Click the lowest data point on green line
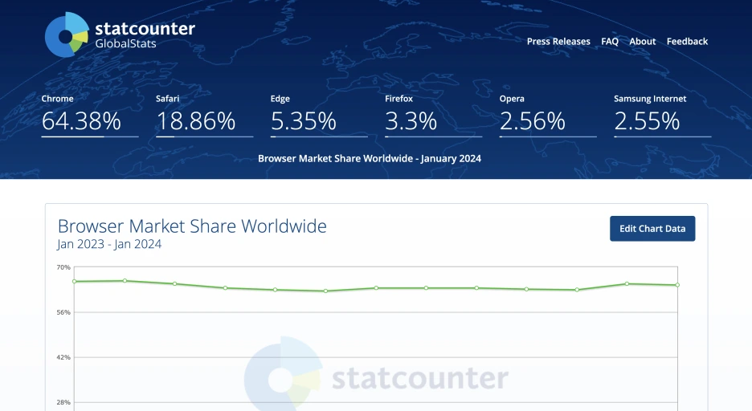The image size is (752, 411). tap(325, 291)
